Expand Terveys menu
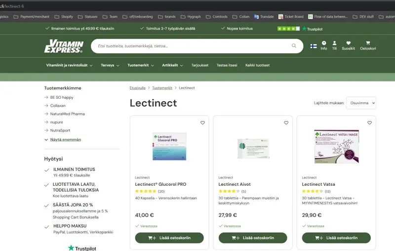This screenshot has height=251, width=395. point(110,65)
